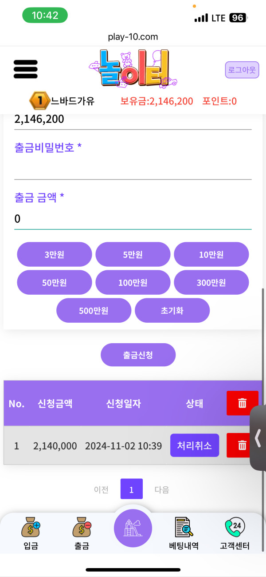The image size is (266, 577).
Task: Tap the 놀이터 site logo
Action: (x=133, y=69)
